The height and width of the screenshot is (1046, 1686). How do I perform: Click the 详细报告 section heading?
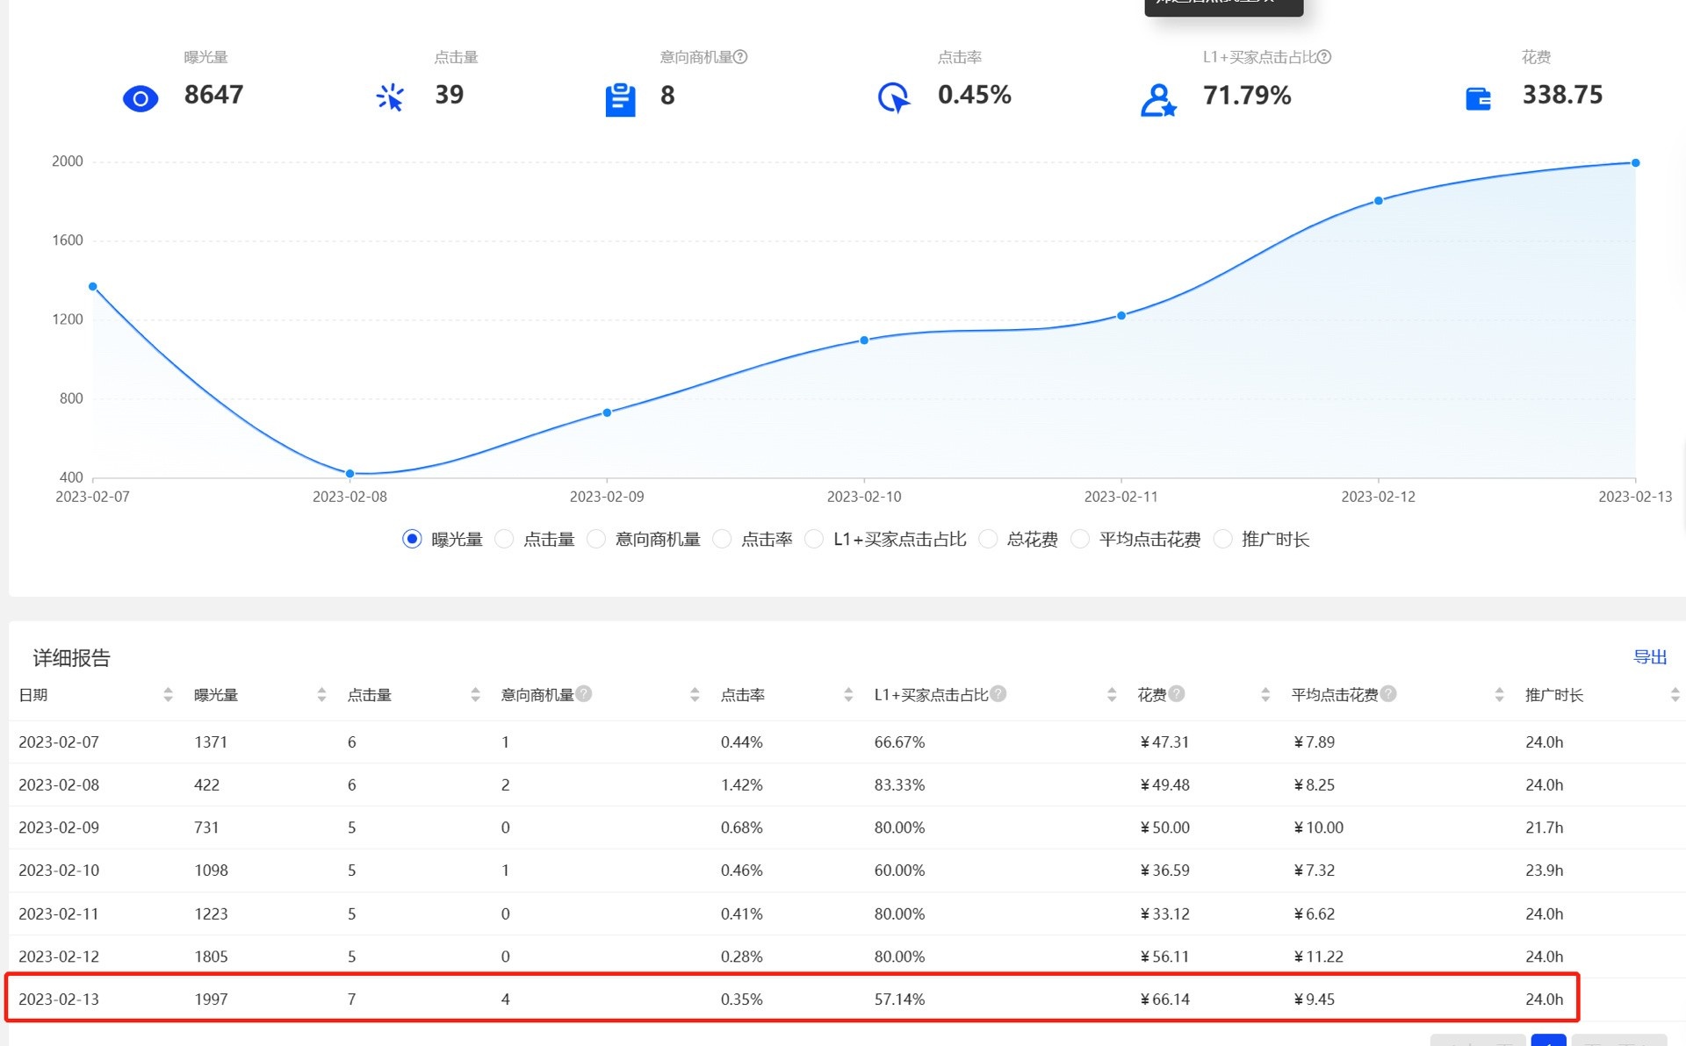71,658
